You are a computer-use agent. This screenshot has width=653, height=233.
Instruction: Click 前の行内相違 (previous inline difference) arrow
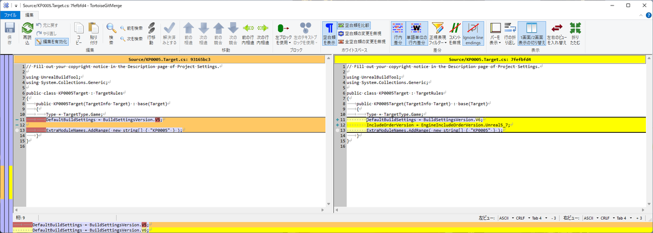[248, 32]
